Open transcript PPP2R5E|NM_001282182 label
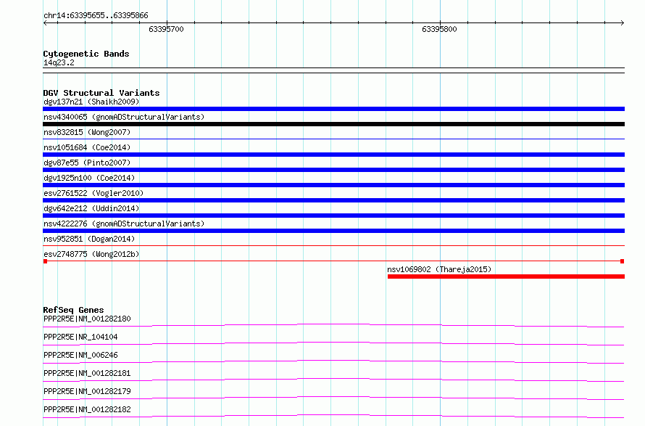This screenshot has height=426, width=645. coord(87,409)
